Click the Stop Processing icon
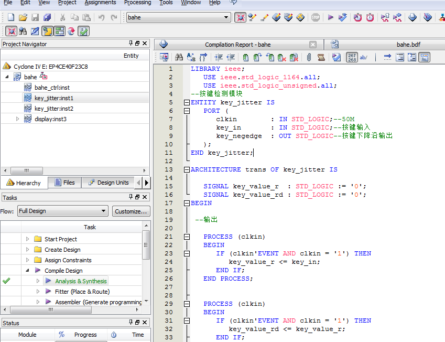445x342 pixels. click(315, 17)
